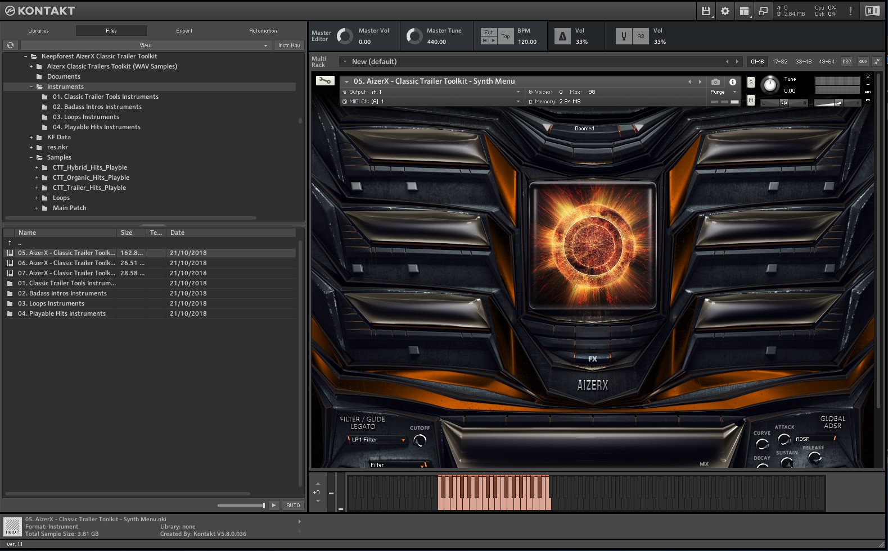The image size is (888, 551).
Task: Toggle AUTO preview button
Action: (293, 505)
